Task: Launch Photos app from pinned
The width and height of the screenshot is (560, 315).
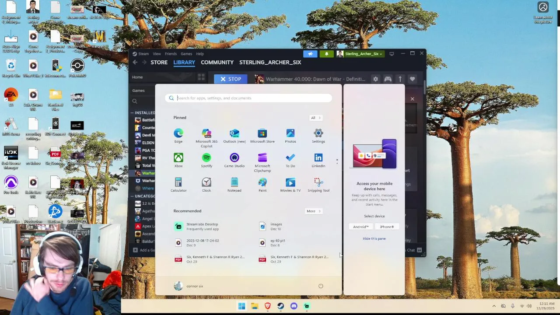Action: pos(290,136)
